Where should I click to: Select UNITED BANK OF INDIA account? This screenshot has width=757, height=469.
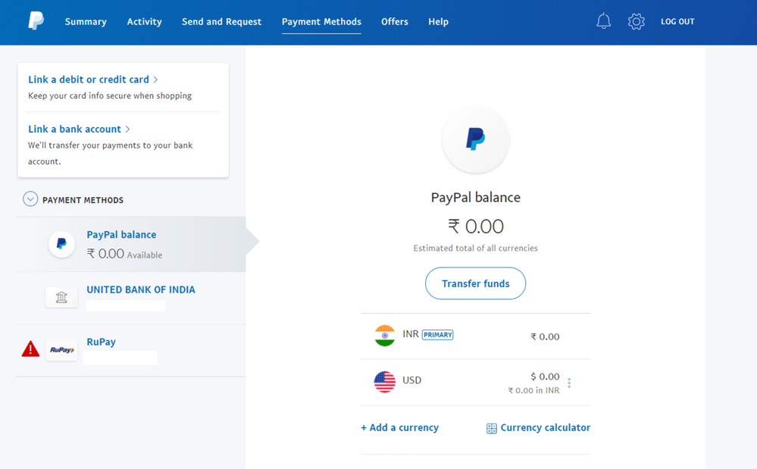[x=131, y=298]
